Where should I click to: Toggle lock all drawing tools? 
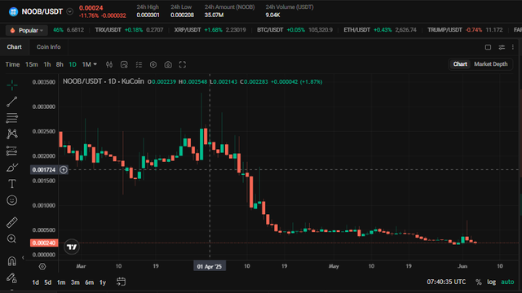click(12, 278)
